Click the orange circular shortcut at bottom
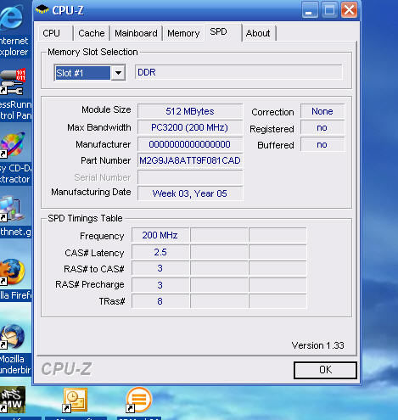The width and height of the screenshot is (398, 420). [x=138, y=400]
